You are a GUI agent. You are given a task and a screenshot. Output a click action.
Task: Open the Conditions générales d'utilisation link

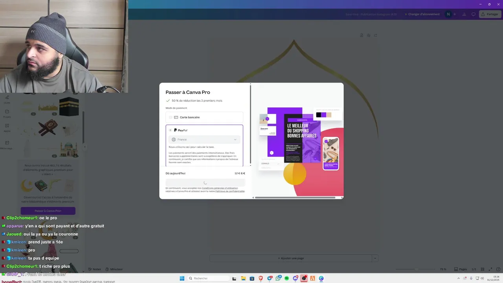[x=220, y=188]
